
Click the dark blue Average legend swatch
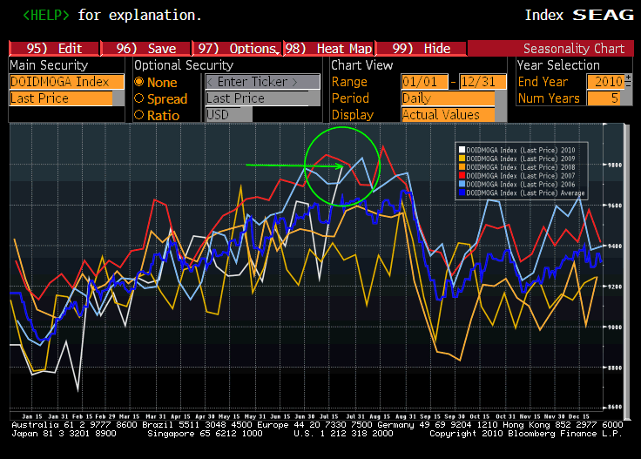(x=462, y=193)
